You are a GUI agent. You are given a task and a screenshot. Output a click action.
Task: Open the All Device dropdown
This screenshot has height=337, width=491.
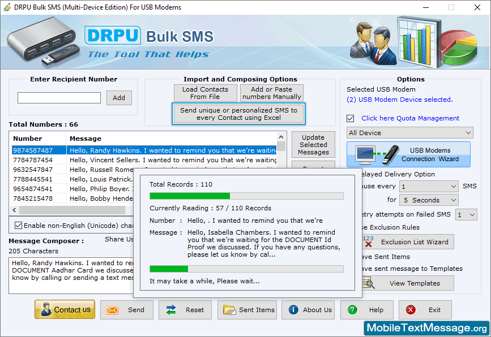(409, 133)
